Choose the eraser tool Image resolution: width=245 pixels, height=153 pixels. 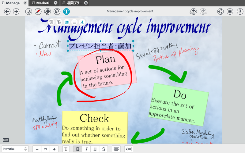(x=47, y=12)
